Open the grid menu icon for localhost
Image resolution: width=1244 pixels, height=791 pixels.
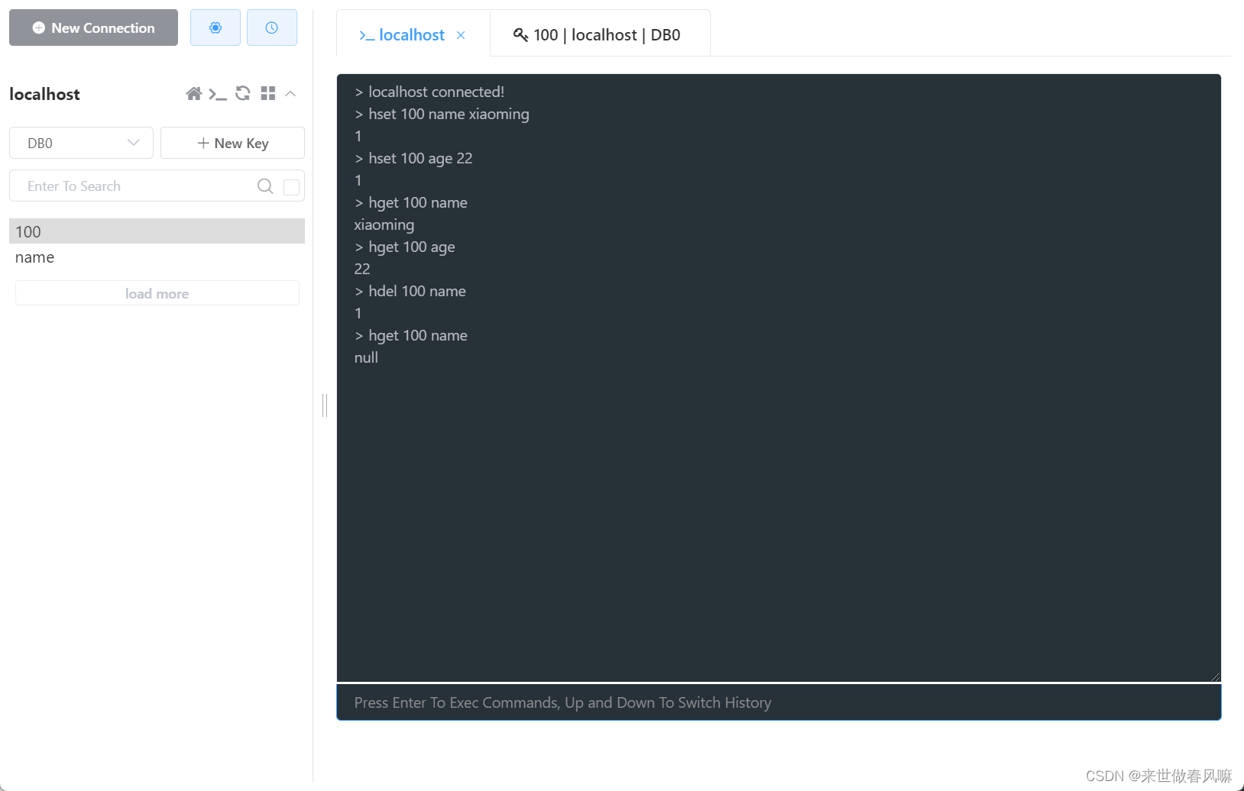(267, 93)
